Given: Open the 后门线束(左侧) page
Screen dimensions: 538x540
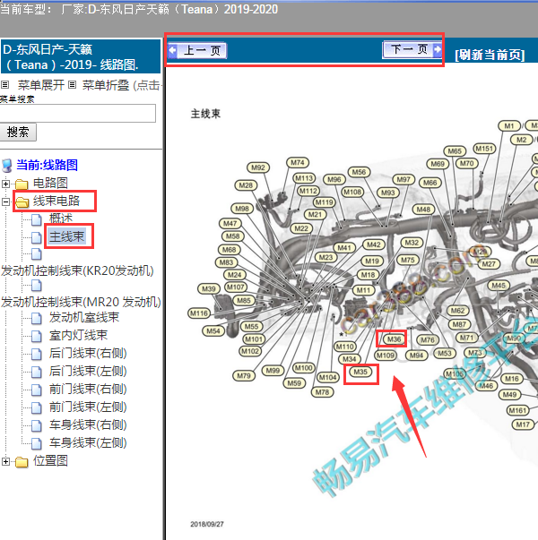Looking at the screenshot, I should (x=88, y=371).
